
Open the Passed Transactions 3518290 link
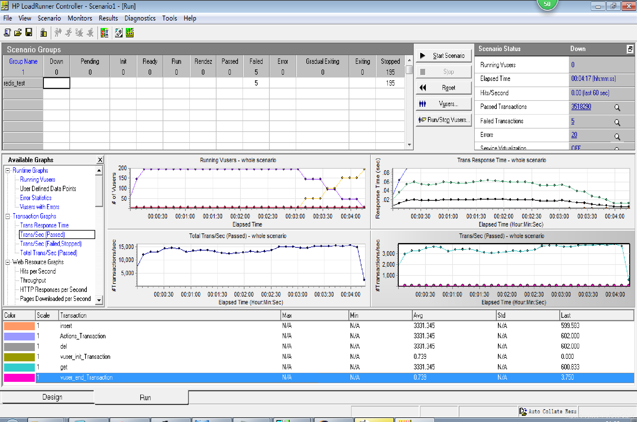pyautogui.click(x=581, y=107)
